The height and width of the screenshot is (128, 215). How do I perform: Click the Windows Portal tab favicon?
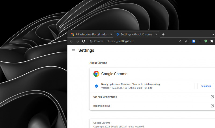pos(73,34)
